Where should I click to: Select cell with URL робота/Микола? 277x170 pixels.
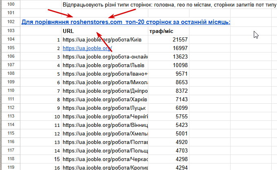[105, 82]
